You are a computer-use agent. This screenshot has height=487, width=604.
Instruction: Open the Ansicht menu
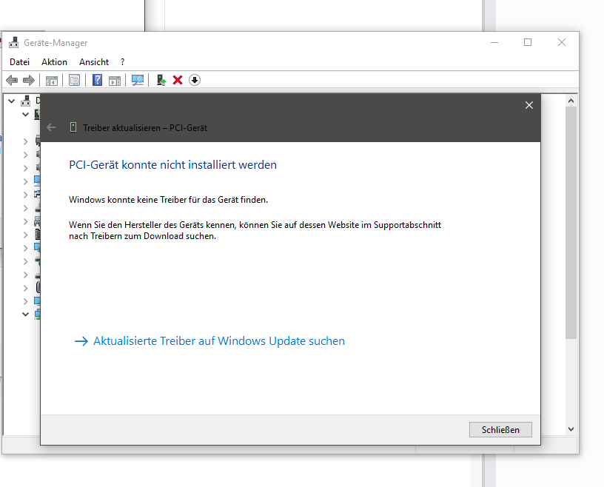point(94,62)
